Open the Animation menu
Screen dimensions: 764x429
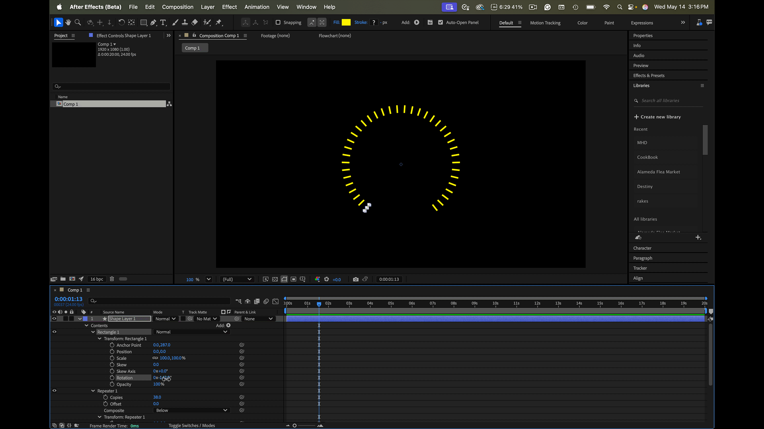(257, 7)
